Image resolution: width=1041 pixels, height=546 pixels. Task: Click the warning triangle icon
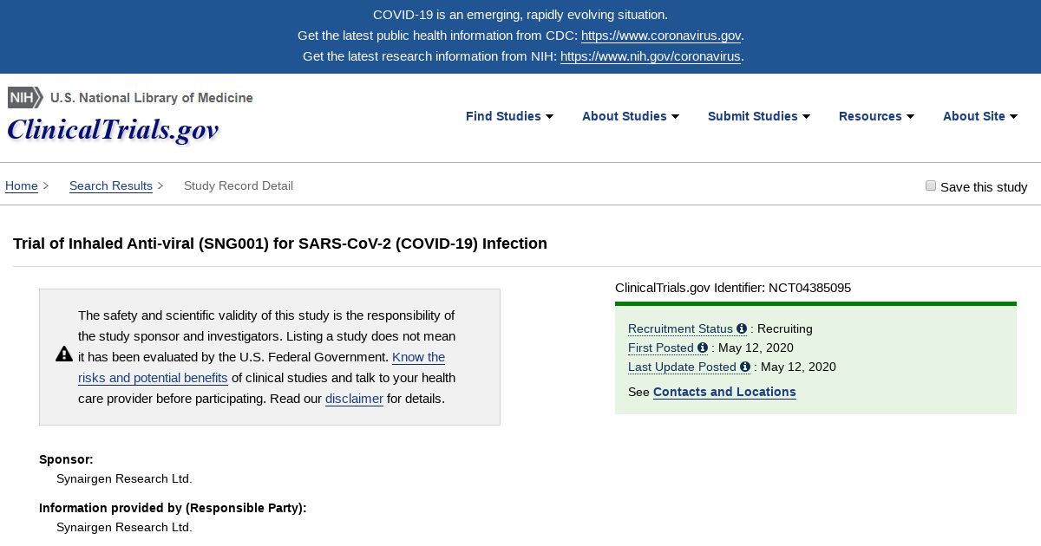click(64, 354)
